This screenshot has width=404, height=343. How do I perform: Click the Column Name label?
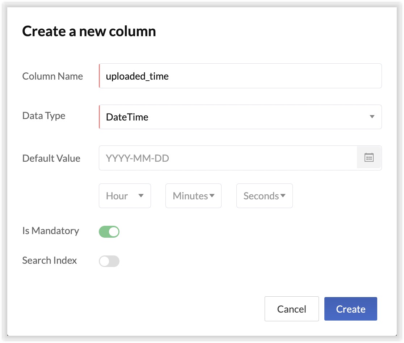point(52,76)
